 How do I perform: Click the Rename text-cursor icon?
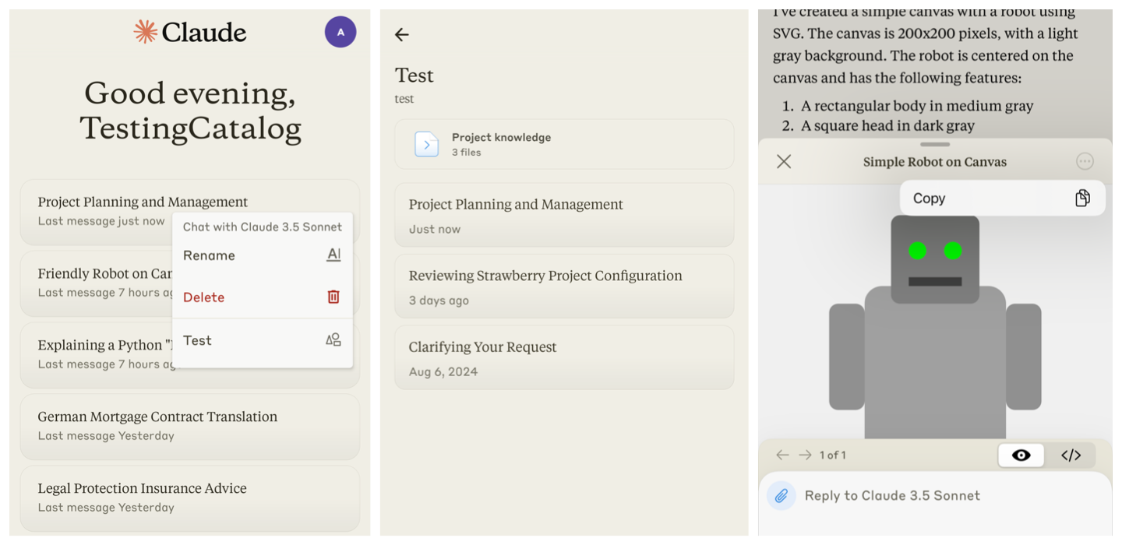coord(333,255)
